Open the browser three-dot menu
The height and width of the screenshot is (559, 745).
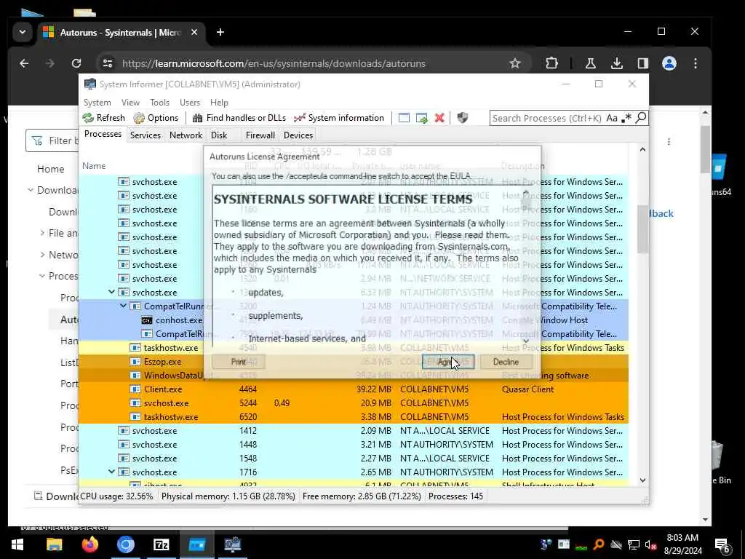click(695, 63)
